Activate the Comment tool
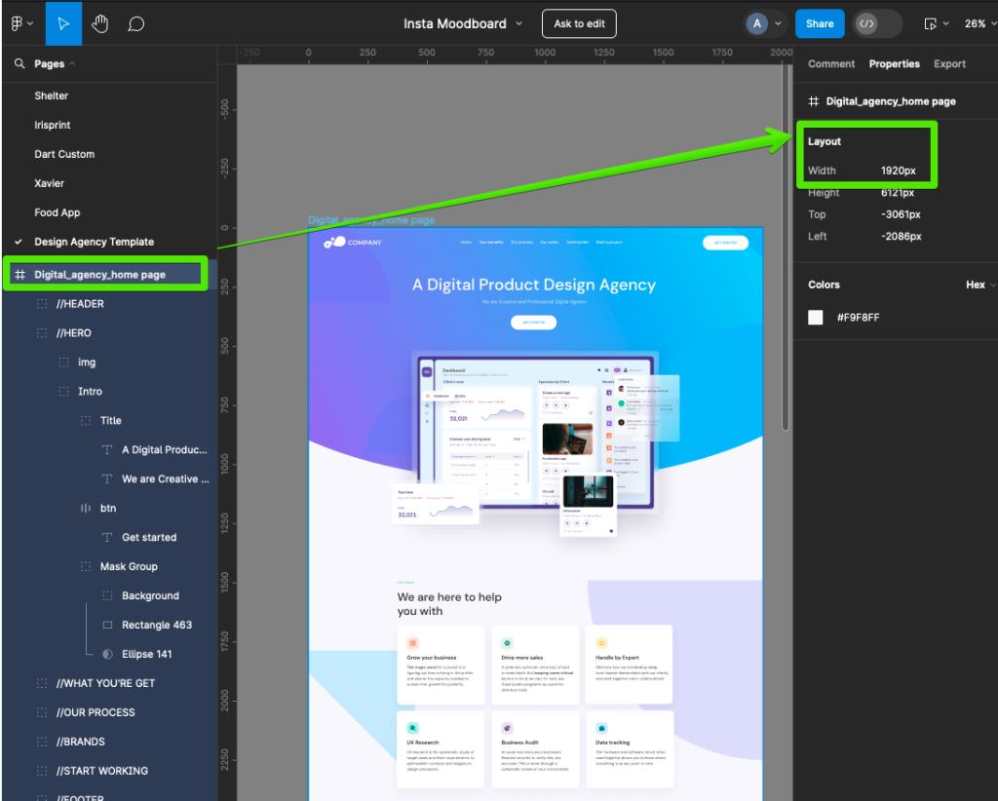998x801 pixels. [136, 23]
